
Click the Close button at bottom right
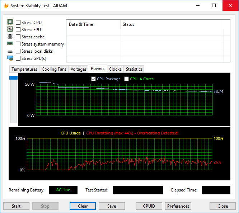tap(222, 206)
